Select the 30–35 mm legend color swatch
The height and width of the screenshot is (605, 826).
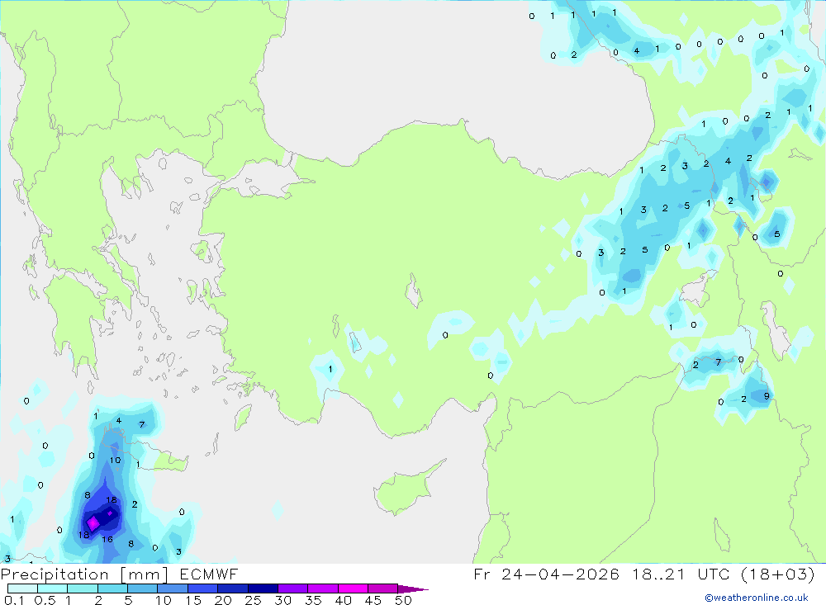coord(293,588)
